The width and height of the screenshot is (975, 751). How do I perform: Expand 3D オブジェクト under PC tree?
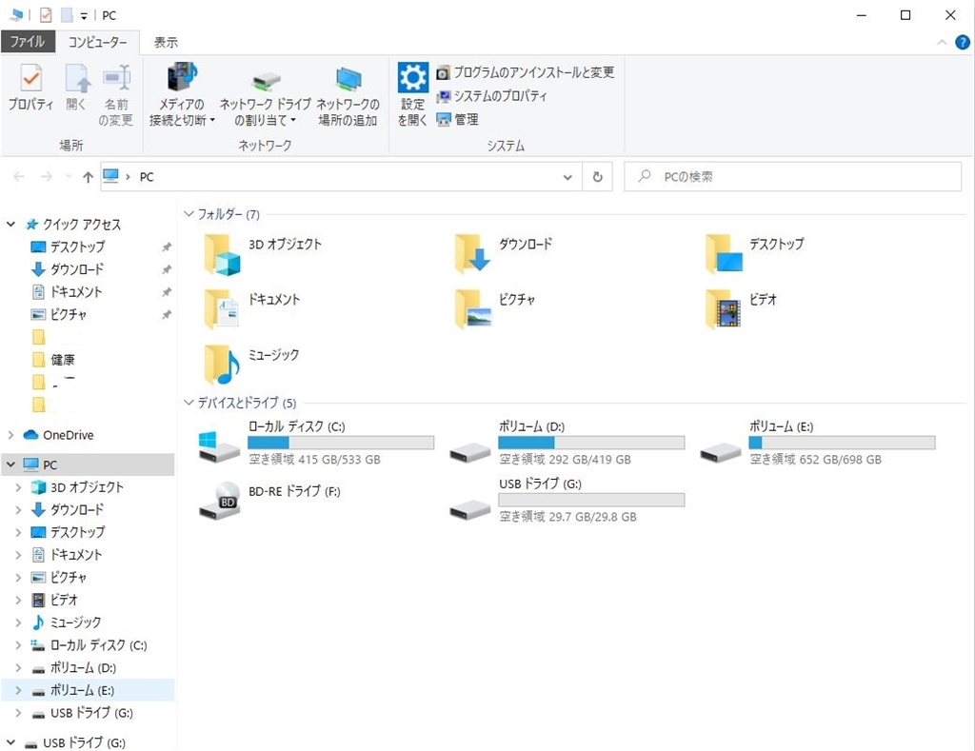[x=18, y=487]
